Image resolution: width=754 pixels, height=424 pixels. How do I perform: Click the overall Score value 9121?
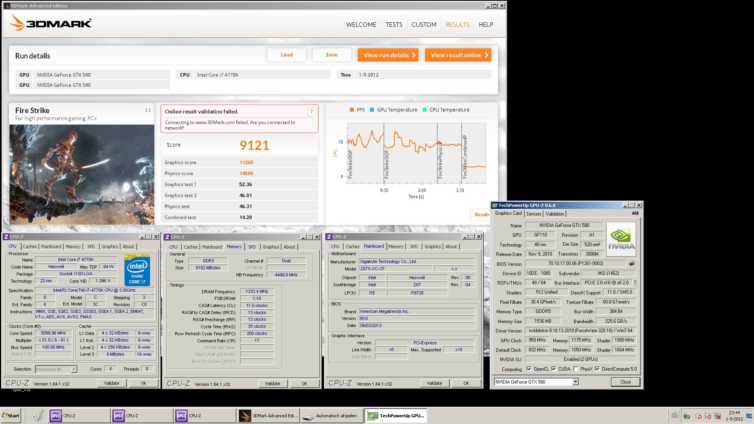(254, 146)
